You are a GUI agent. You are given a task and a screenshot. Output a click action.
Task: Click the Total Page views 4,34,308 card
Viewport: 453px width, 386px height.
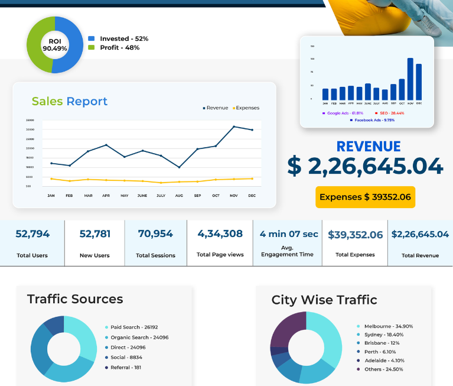pos(220,243)
